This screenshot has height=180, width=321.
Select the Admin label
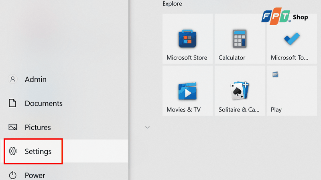pos(36,79)
